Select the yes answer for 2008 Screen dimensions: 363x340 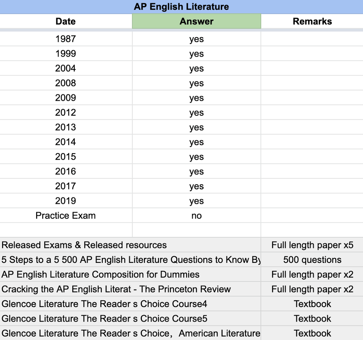196,83
